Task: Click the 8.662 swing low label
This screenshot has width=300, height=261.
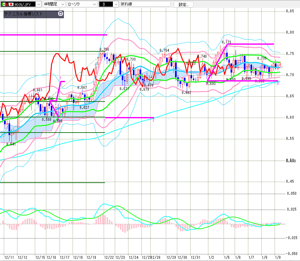Action: [x=186, y=92]
